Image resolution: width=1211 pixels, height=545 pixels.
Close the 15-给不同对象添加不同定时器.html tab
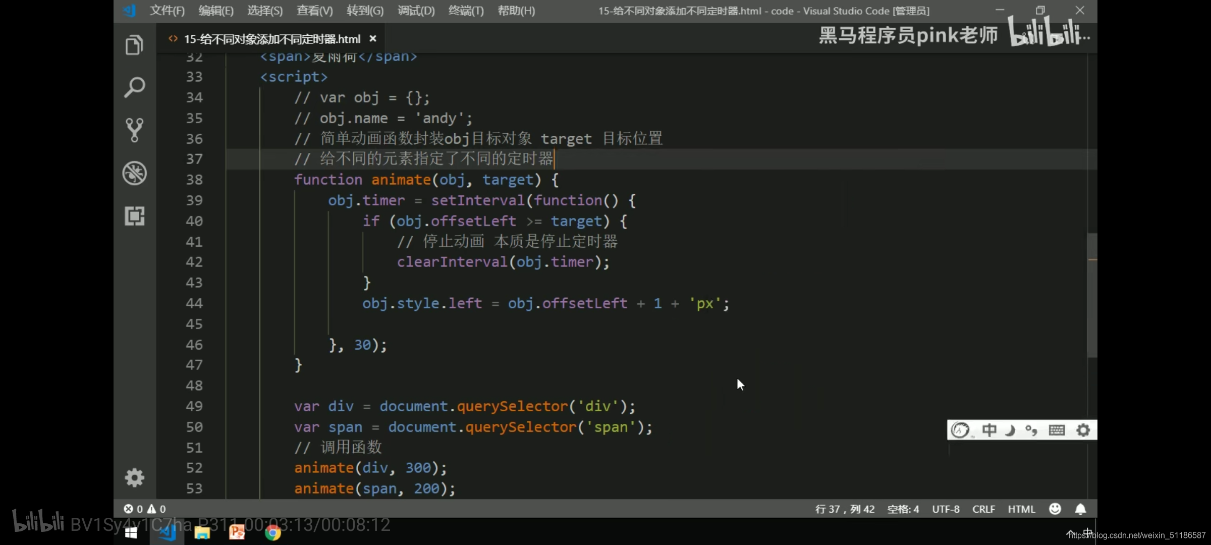[373, 39]
